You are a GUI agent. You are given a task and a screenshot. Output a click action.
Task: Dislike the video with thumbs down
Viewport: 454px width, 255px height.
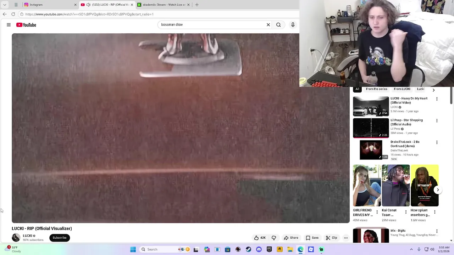click(274, 238)
